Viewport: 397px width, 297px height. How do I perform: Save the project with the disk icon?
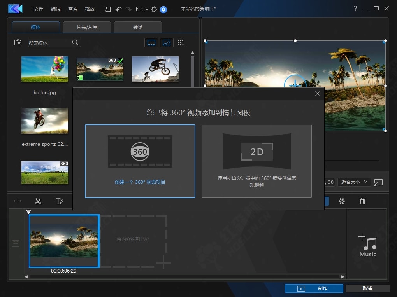(x=108, y=9)
